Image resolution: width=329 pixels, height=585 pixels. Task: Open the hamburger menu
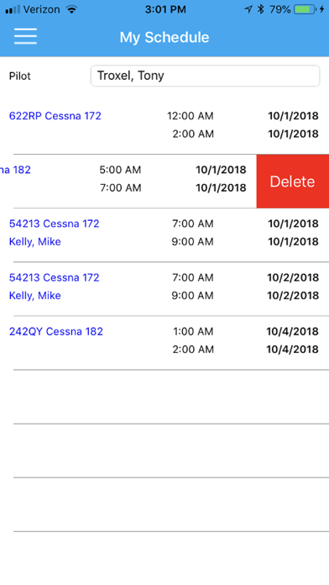25,37
